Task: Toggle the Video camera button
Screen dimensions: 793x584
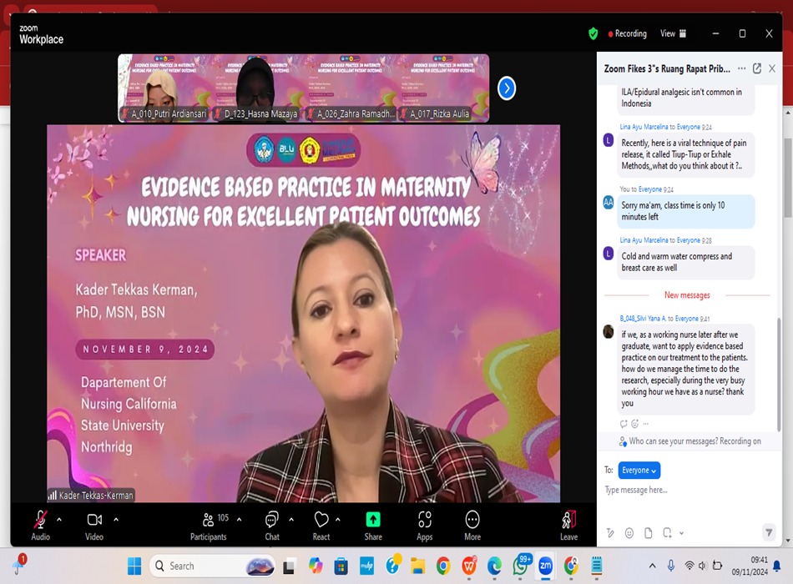Action: pos(94,525)
